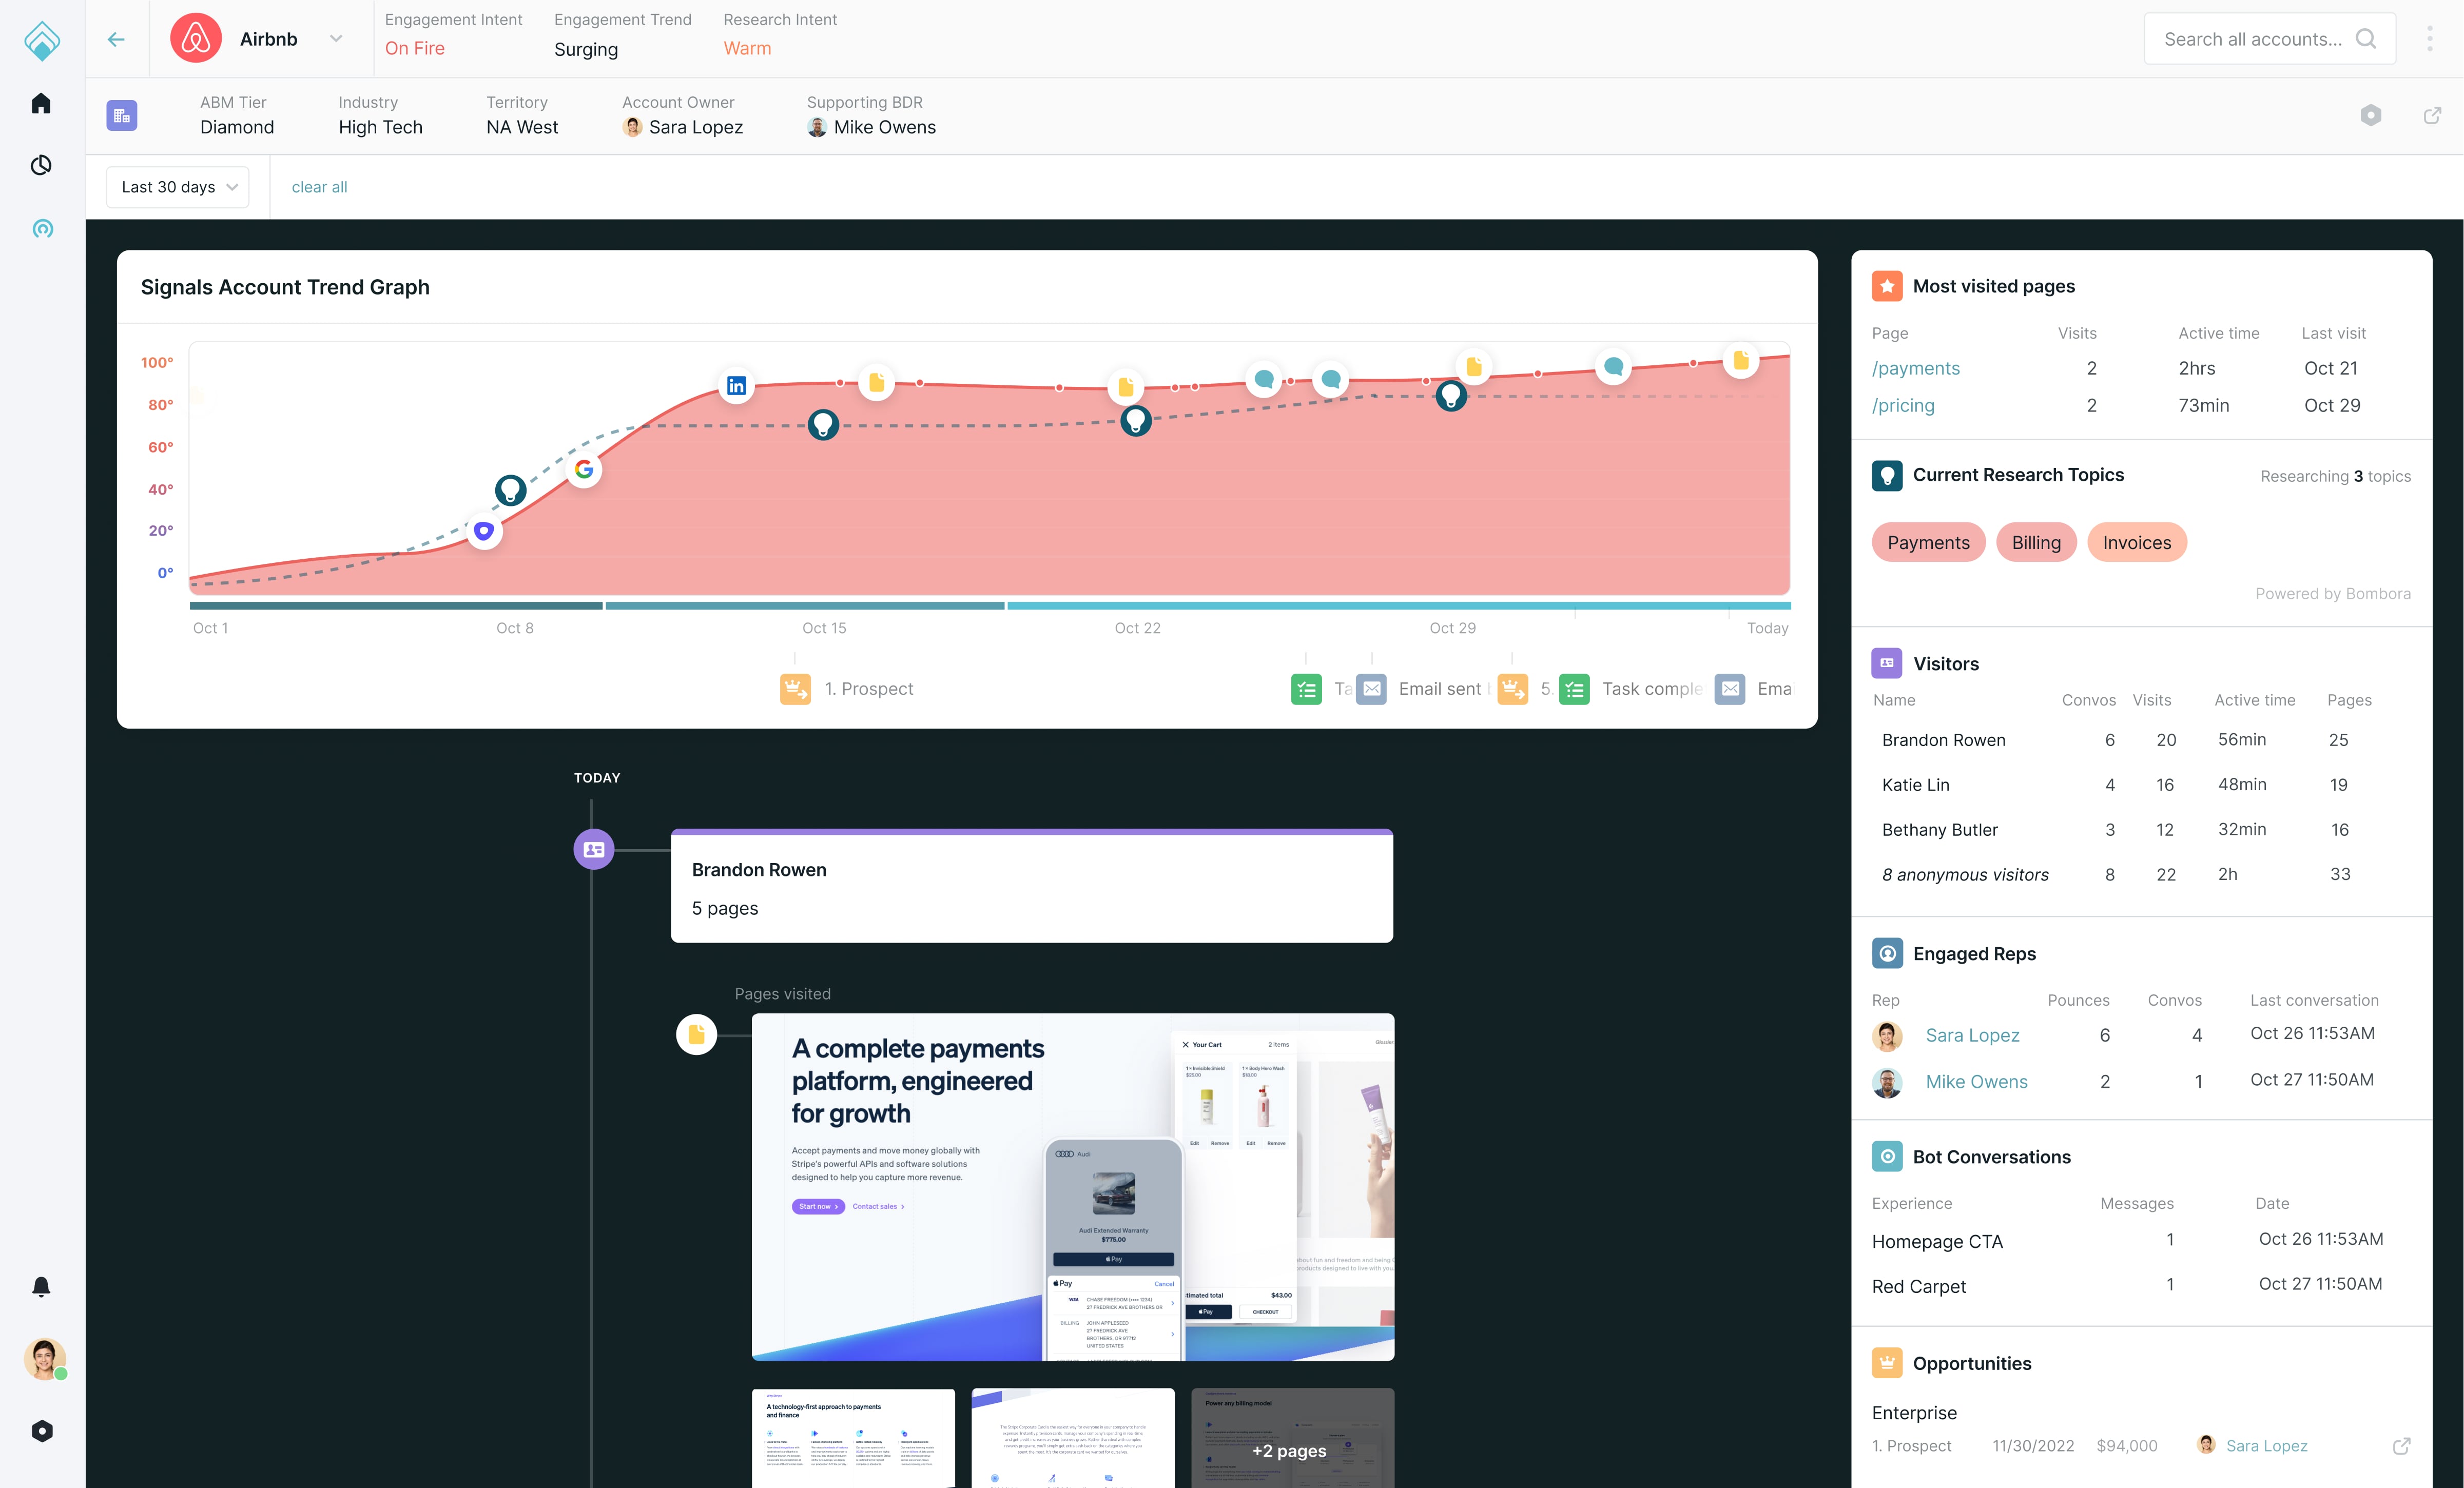Image resolution: width=2464 pixels, height=1488 pixels.
Task: Click the lightbulb marker near Oct 8
Action: click(x=510, y=490)
